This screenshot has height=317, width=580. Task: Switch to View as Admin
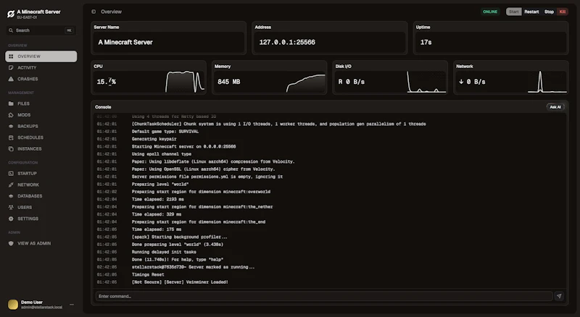pos(41,243)
